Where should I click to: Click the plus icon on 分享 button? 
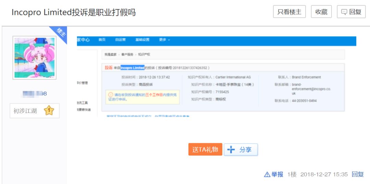[231, 149]
